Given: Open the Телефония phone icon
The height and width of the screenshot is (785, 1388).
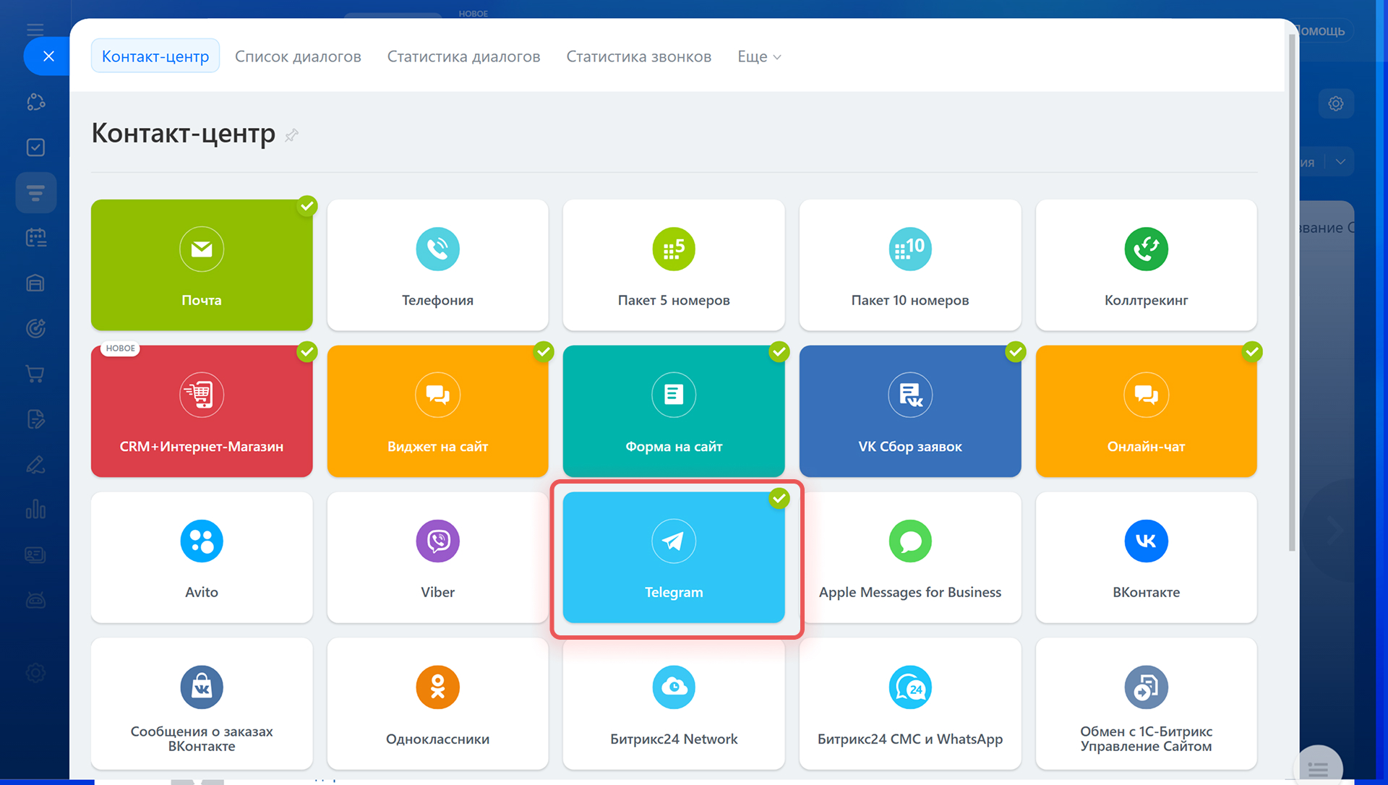Looking at the screenshot, I should point(437,249).
